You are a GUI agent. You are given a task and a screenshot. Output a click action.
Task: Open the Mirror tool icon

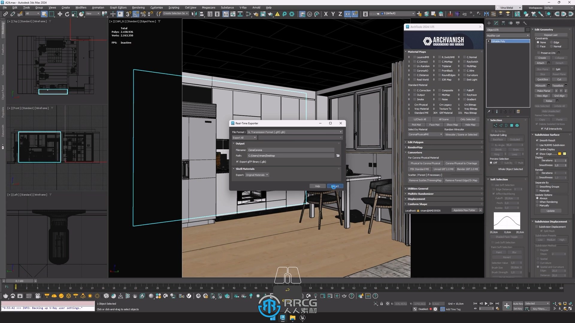pyautogui.click(x=193, y=14)
